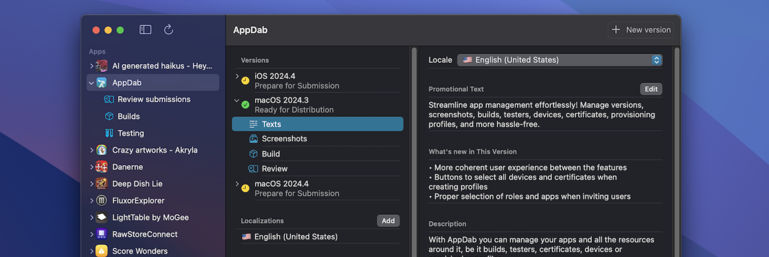This screenshot has width=769, height=257.
Task: Click macOS 2024.3 green checkmark status icon
Action: click(x=246, y=105)
